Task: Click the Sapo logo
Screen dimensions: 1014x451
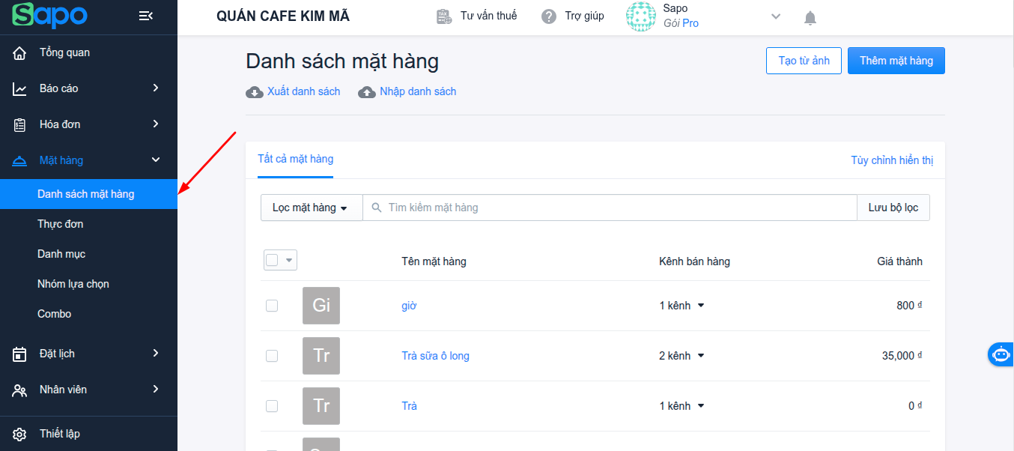Action: click(50, 15)
